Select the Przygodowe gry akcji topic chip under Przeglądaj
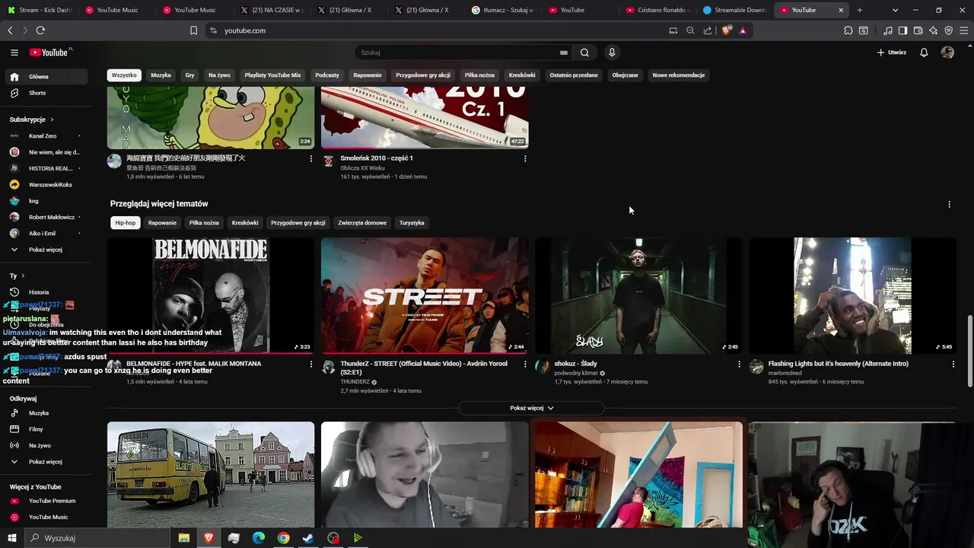Screen dimensions: 974x548 click(x=298, y=223)
